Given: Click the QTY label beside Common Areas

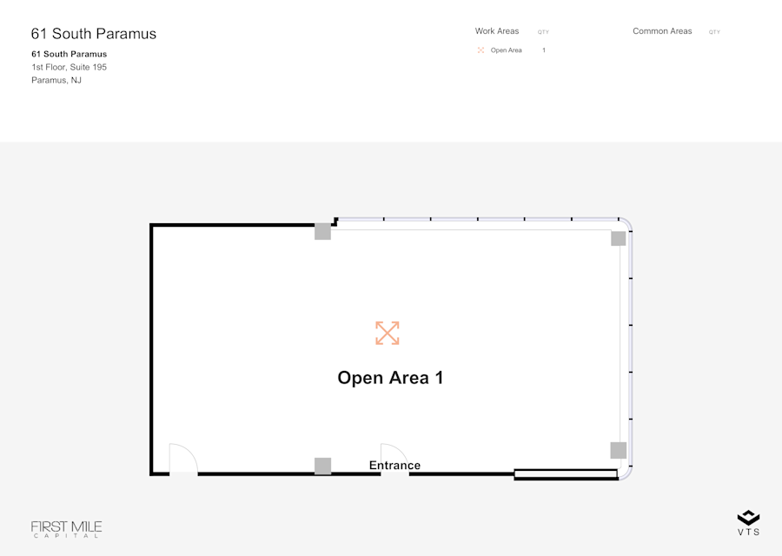Looking at the screenshot, I should pyautogui.click(x=715, y=32).
